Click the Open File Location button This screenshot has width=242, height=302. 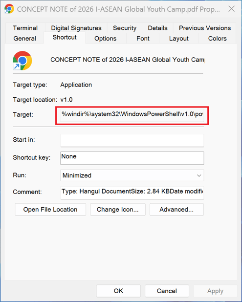pos(50,209)
